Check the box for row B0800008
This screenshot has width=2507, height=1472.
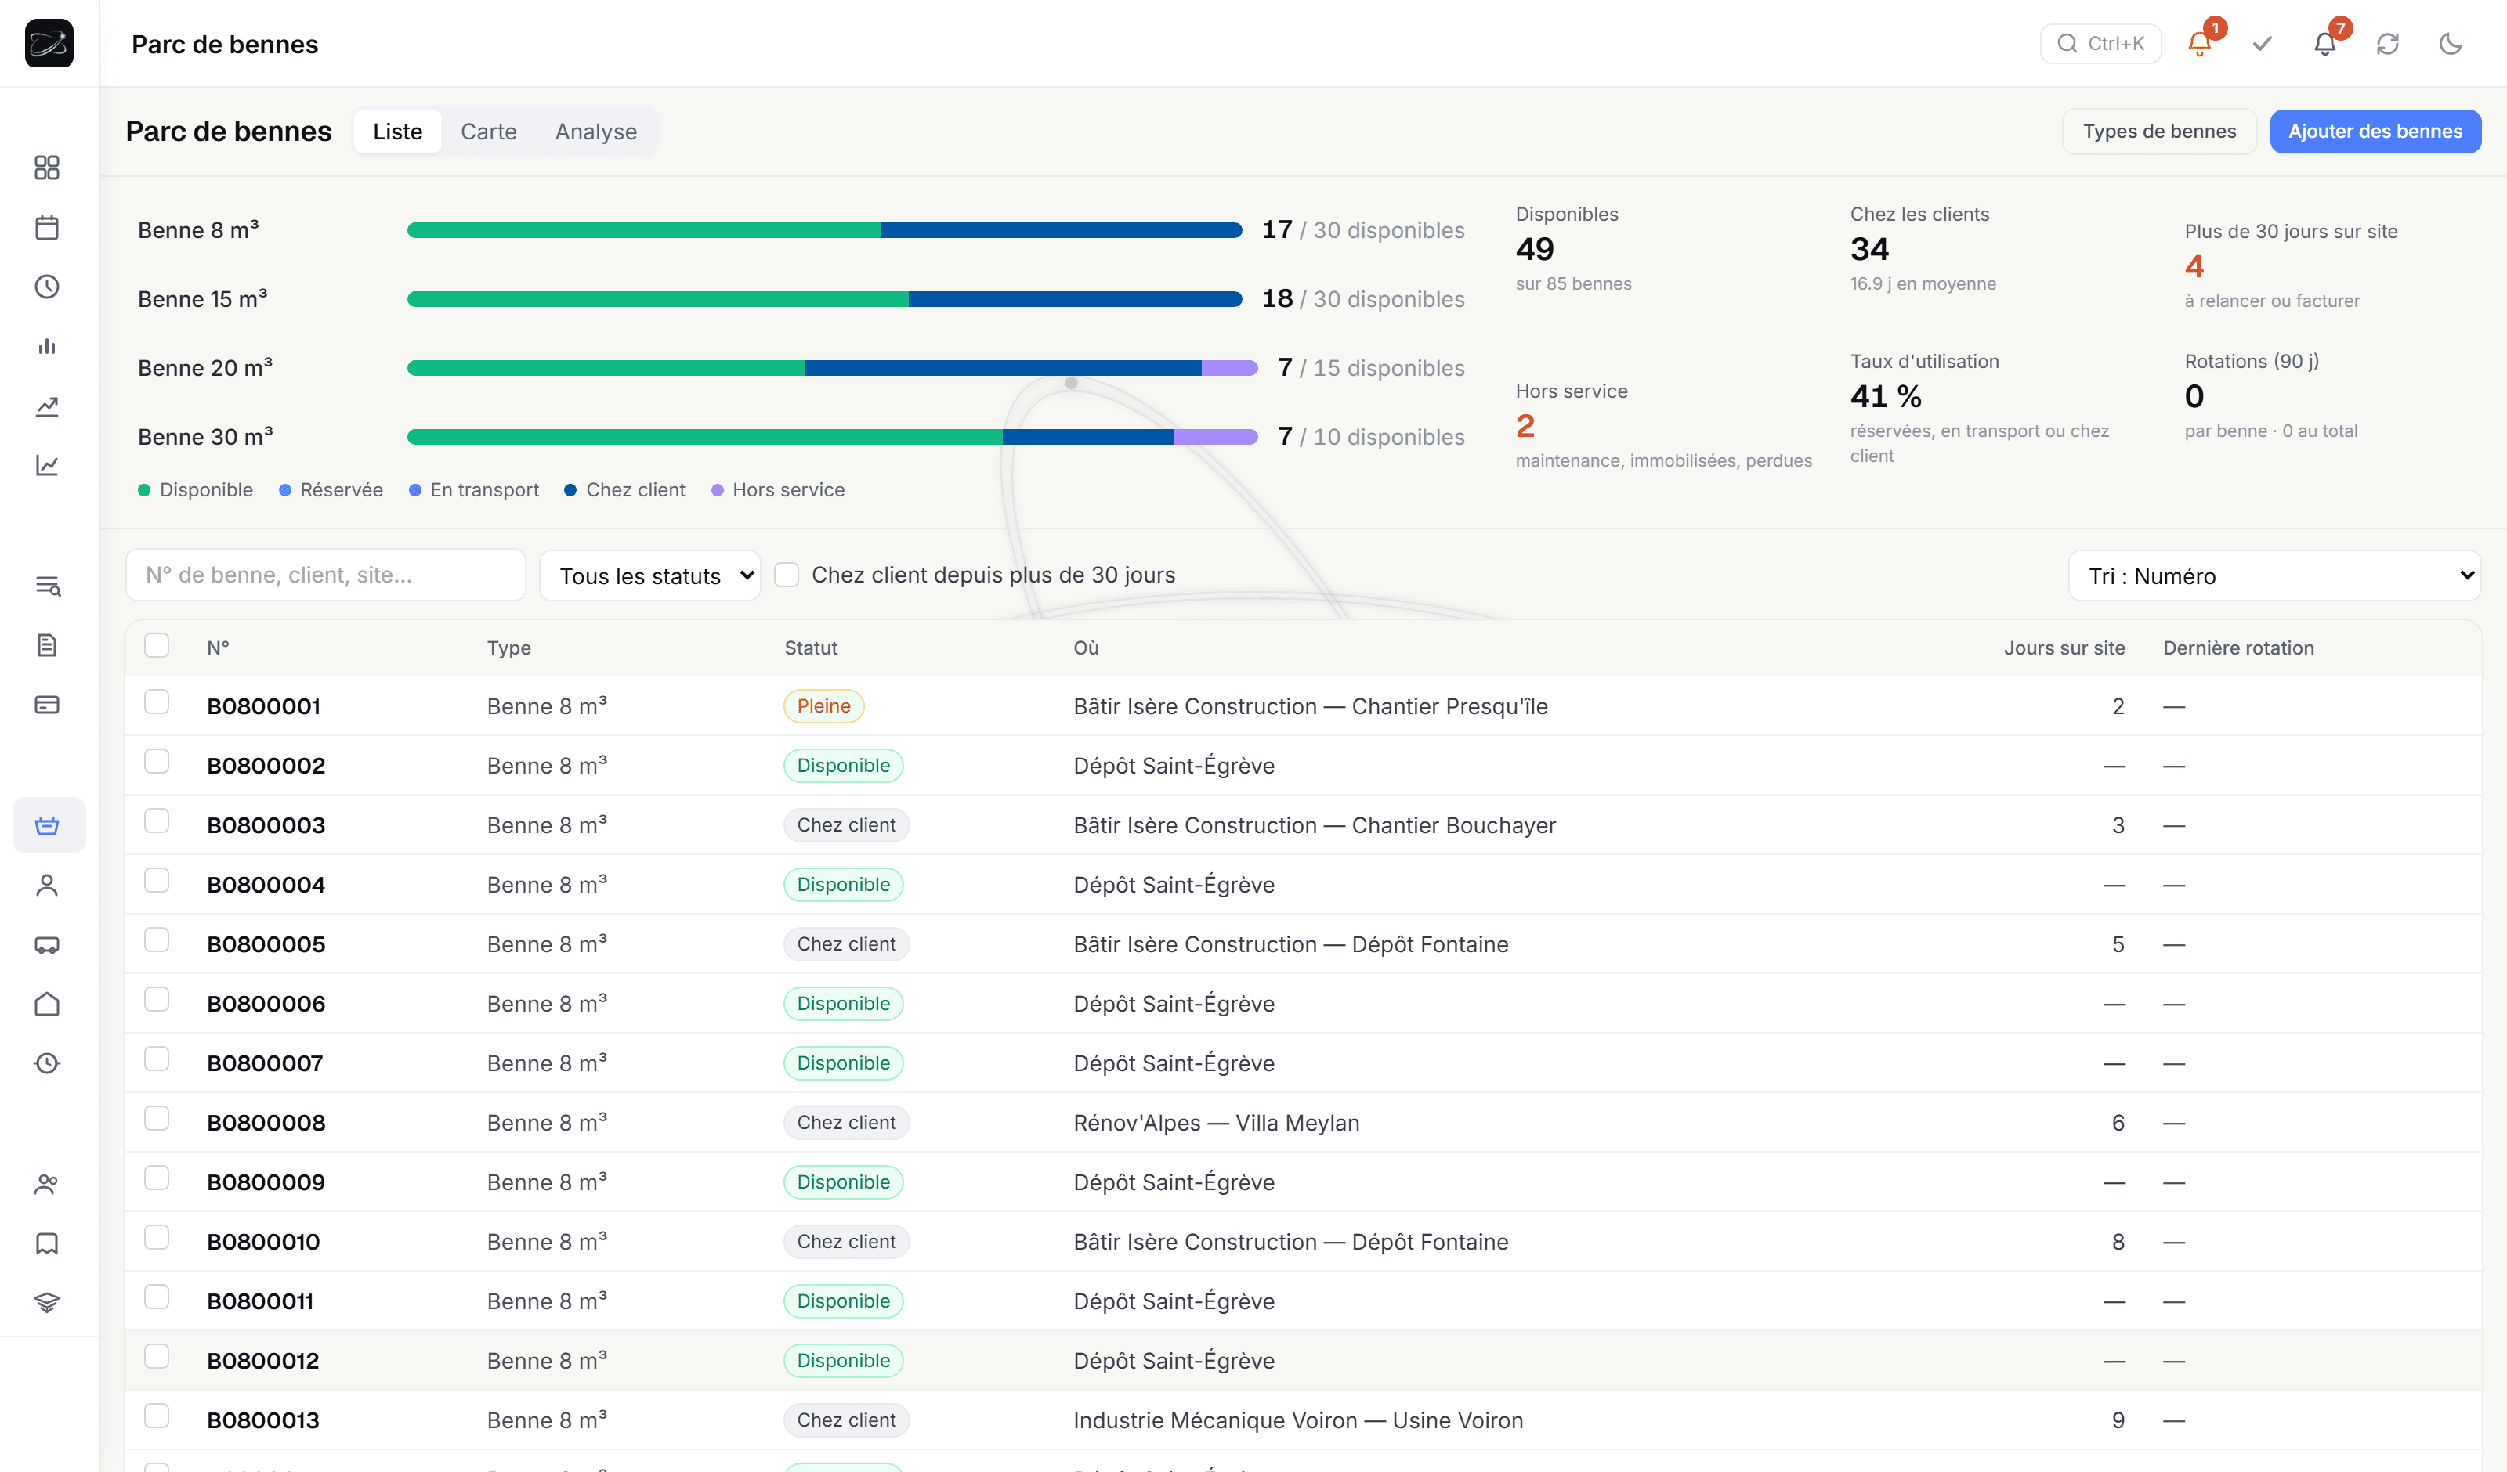pyautogui.click(x=156, y=1119)
